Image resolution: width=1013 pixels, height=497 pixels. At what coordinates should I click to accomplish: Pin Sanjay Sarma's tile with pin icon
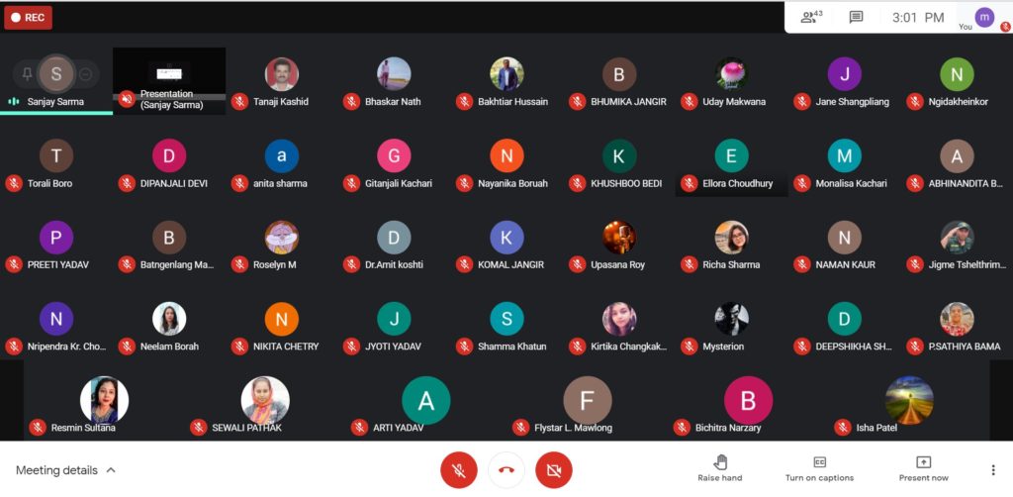[27, 74]
